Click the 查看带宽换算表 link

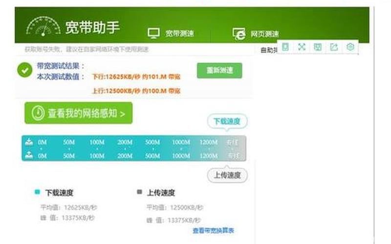pyautogui.click(x=213, y=230)
